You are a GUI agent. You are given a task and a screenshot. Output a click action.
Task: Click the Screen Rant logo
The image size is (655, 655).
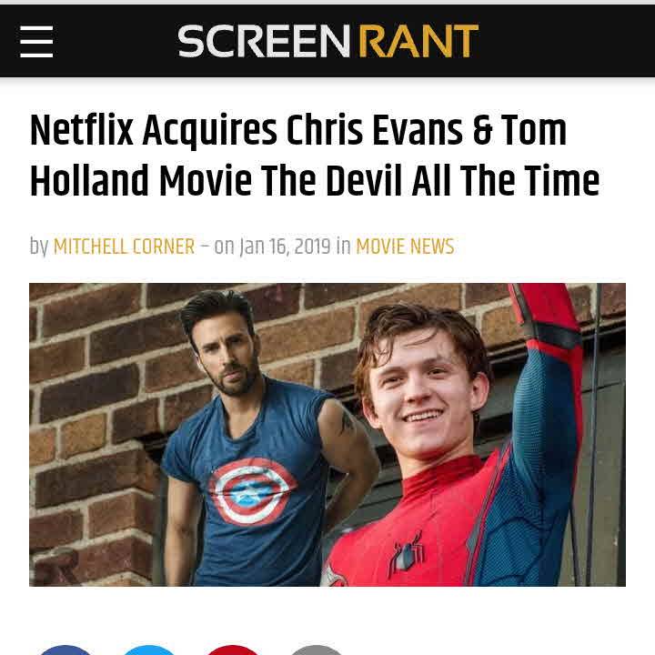point(327,41)
